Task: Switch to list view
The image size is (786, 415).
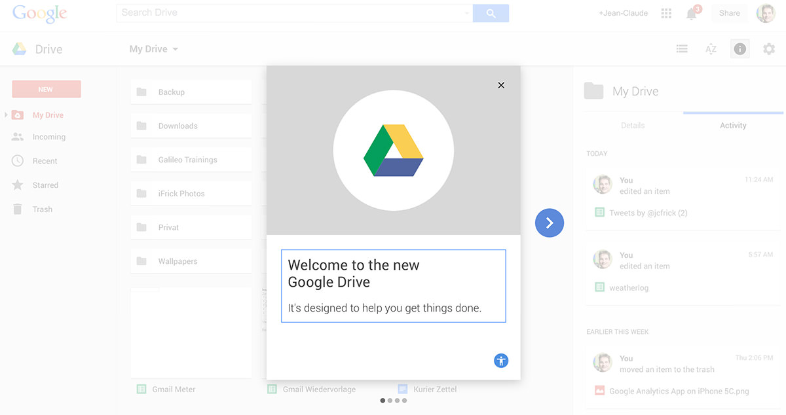Action: pyautogui.click(x=682, y=49)
